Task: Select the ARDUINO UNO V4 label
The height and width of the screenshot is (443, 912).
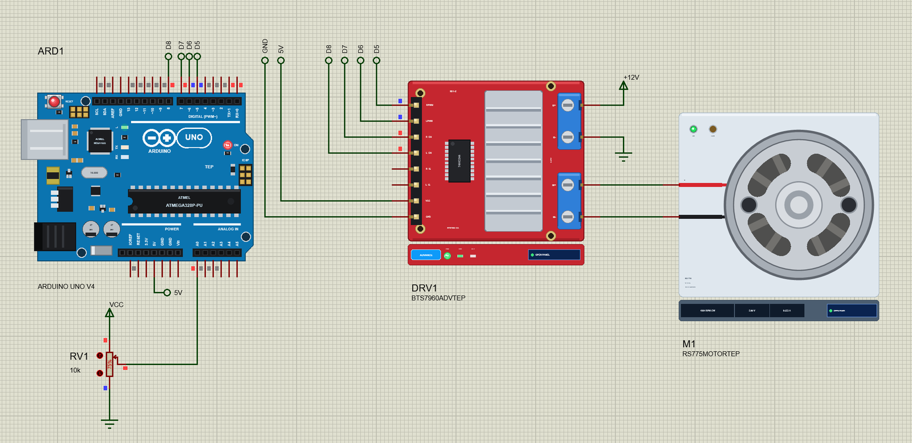Action: click(66, 287)
